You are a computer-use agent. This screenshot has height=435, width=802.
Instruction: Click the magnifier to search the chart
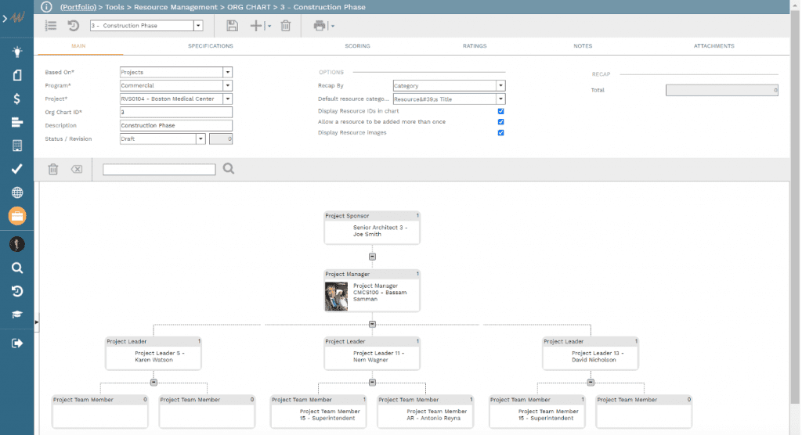pos(229,169)
